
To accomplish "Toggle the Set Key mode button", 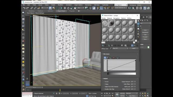I will pyautogui.click(x=122, y=96).
